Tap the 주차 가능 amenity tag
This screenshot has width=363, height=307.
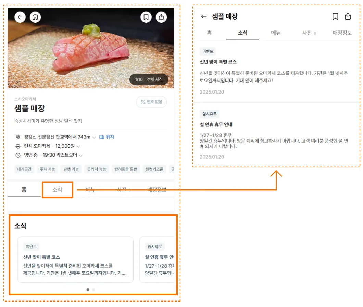click(x=48, y=169)
